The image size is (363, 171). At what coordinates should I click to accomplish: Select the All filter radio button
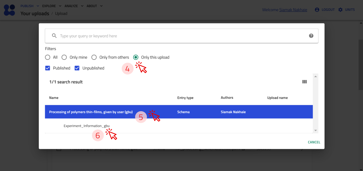[48, 57]
